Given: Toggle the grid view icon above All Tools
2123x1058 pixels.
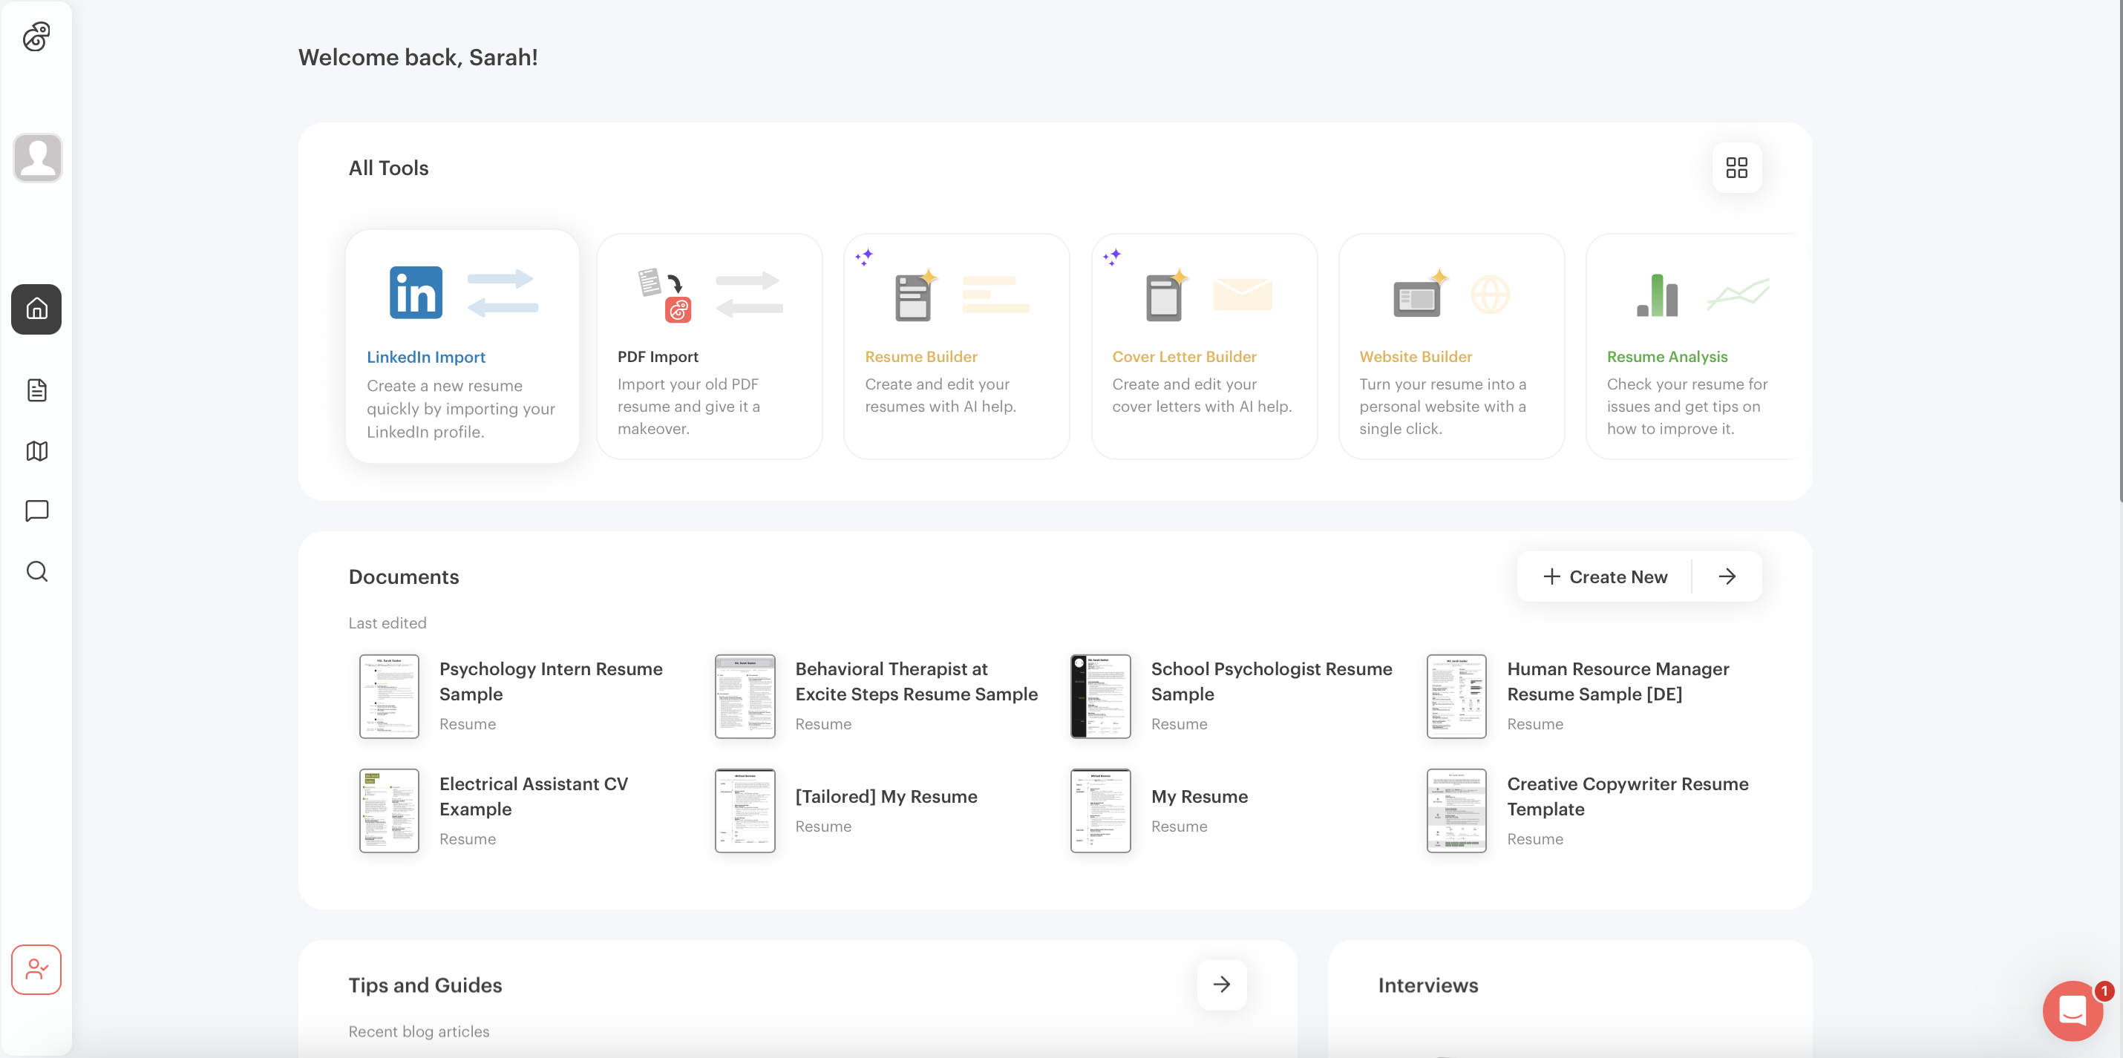Looking at the screenshot, I should coord(1737,167).
